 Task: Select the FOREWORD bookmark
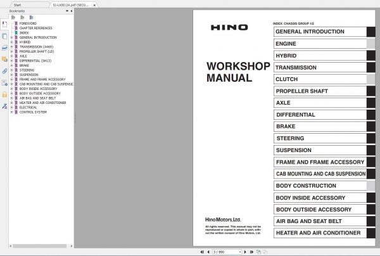[x=28, y=23]
